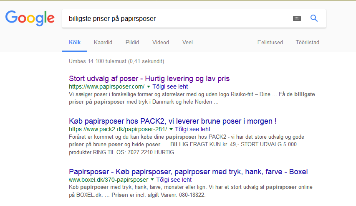
Task: Click the Google logo
Action: (30, 18)
